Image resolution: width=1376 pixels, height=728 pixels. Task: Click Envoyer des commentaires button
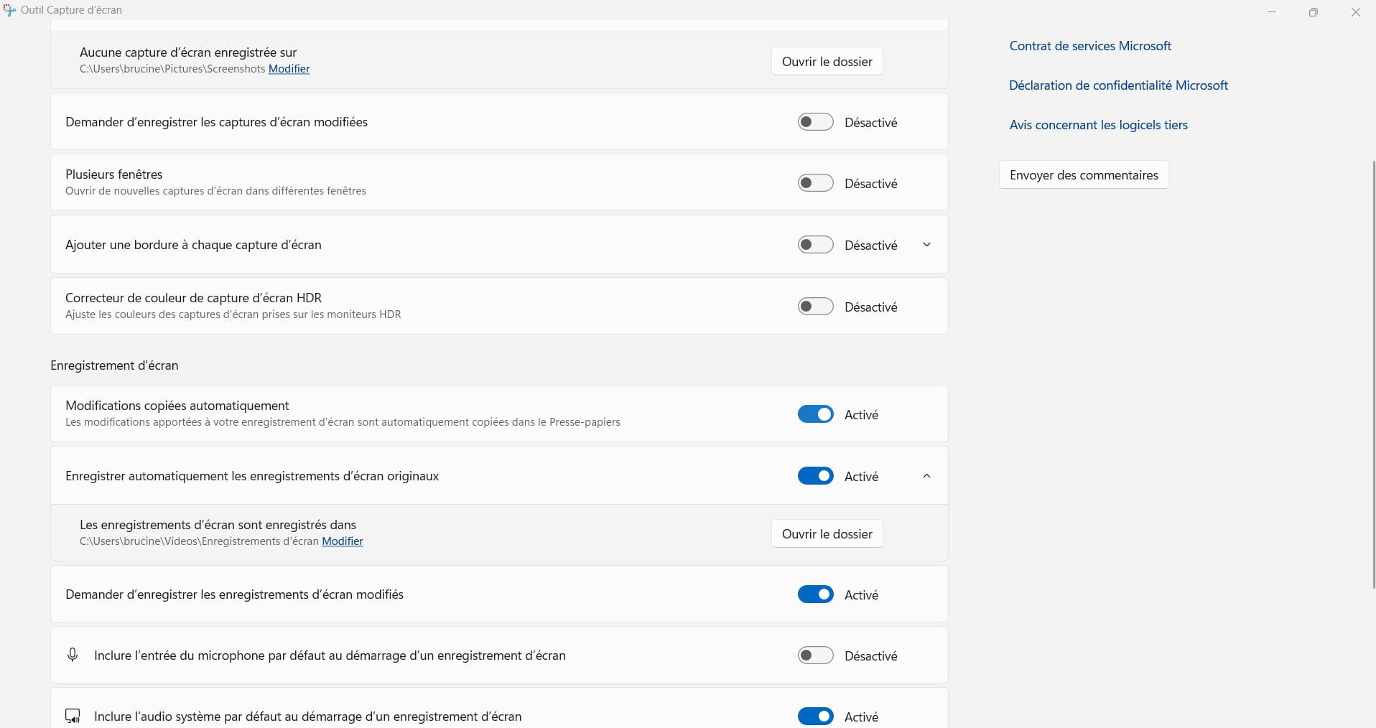1083,175
